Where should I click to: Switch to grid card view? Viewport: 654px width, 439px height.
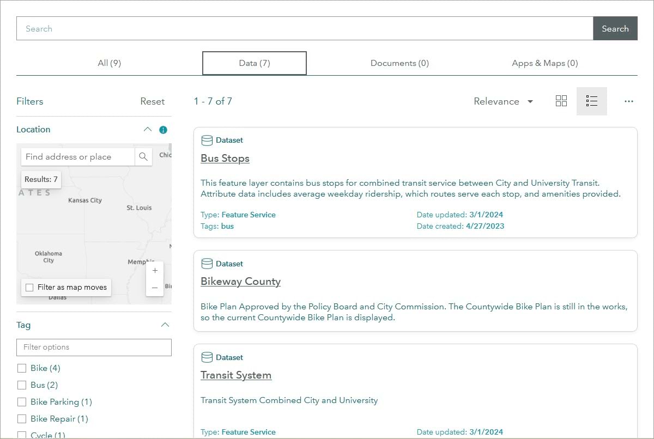tap(561, 101)
